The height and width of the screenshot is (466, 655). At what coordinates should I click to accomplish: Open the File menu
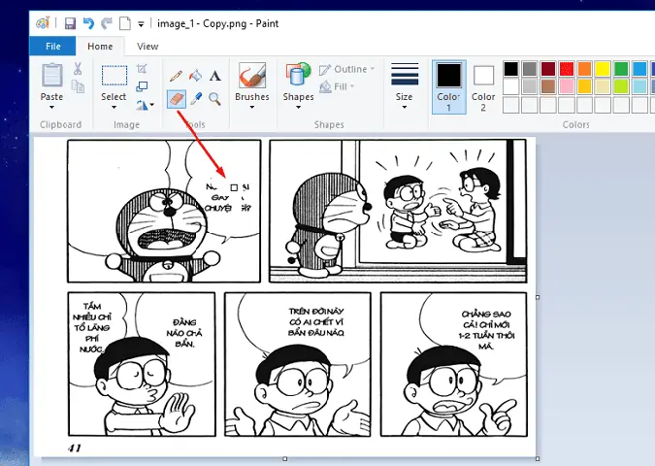click(x=52, y=46)
